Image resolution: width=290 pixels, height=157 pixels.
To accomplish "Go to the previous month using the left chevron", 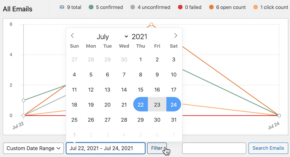I will click(72, 36).
